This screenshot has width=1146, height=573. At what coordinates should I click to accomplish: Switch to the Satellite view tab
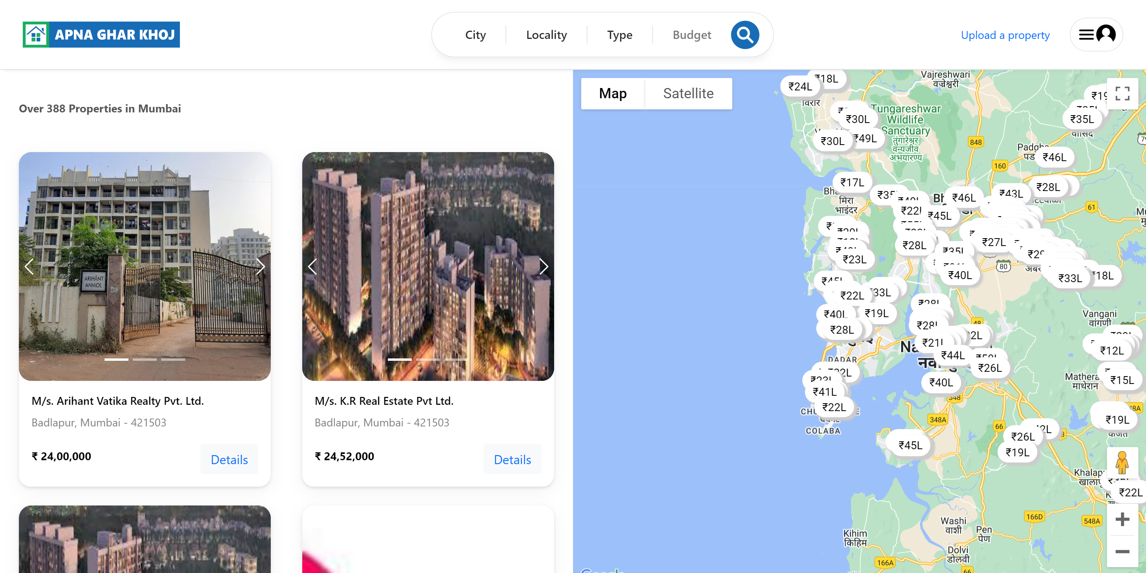point(688,93)
